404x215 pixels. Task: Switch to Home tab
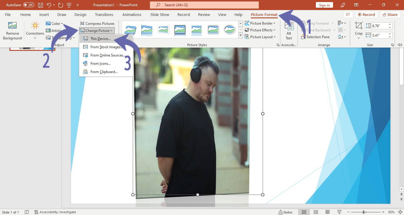pos(25,14)
